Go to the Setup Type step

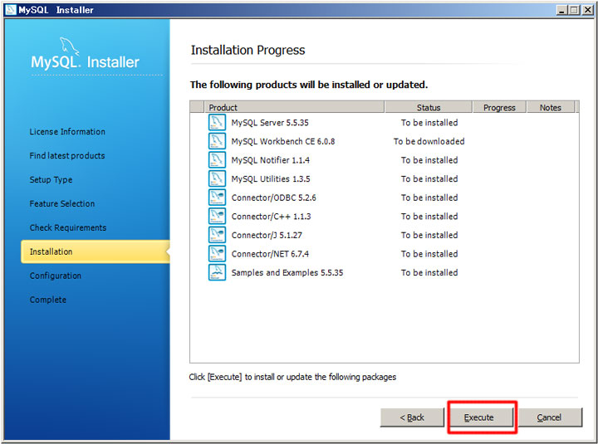[51, 179]
